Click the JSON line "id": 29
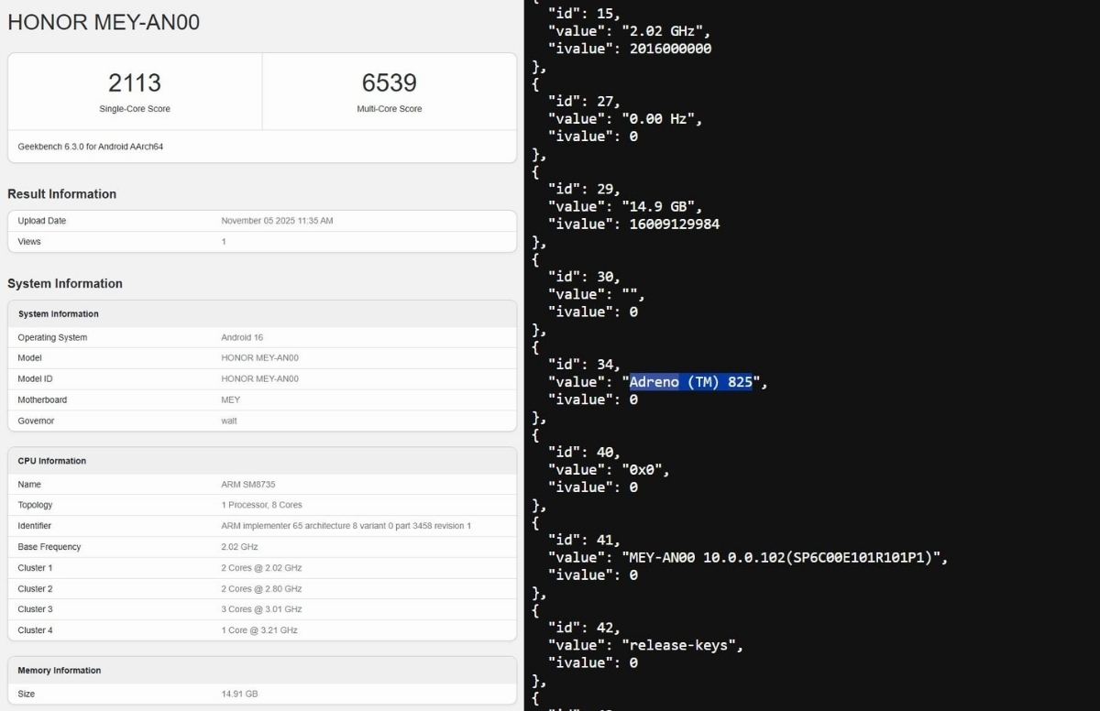1100x711 pixels. tap(584, 190)
